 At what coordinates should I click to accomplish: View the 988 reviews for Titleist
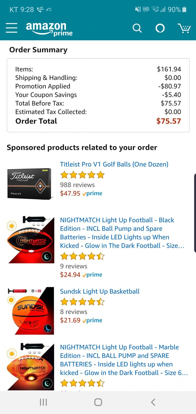tap(77, 185)
